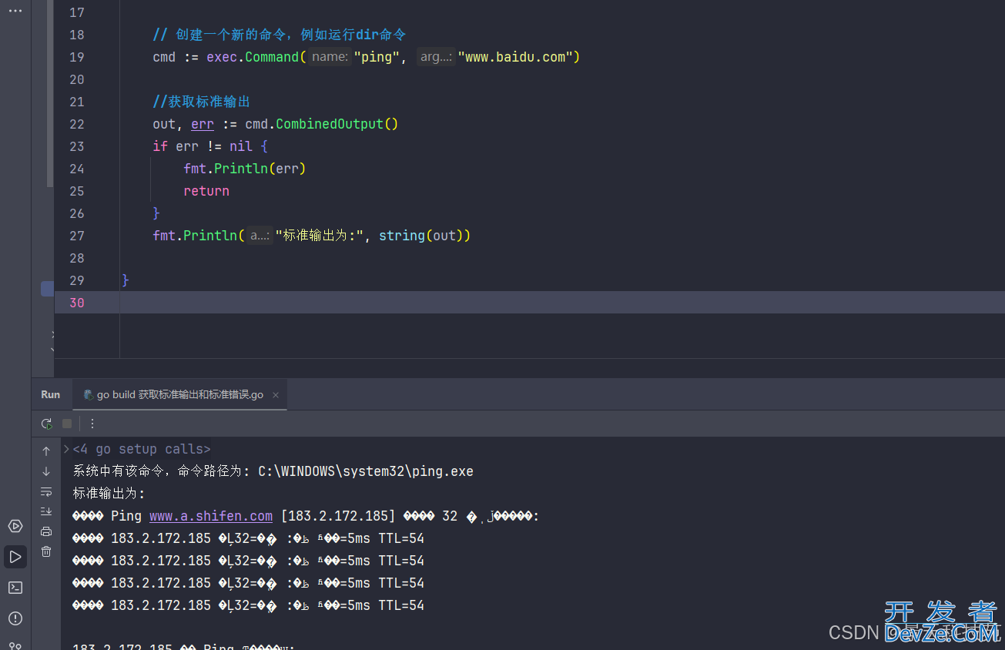The width and height of the screenshot is (1005, 650).
Task: Toggle soft-wrap in Run console
Action: tap(46, 491)
